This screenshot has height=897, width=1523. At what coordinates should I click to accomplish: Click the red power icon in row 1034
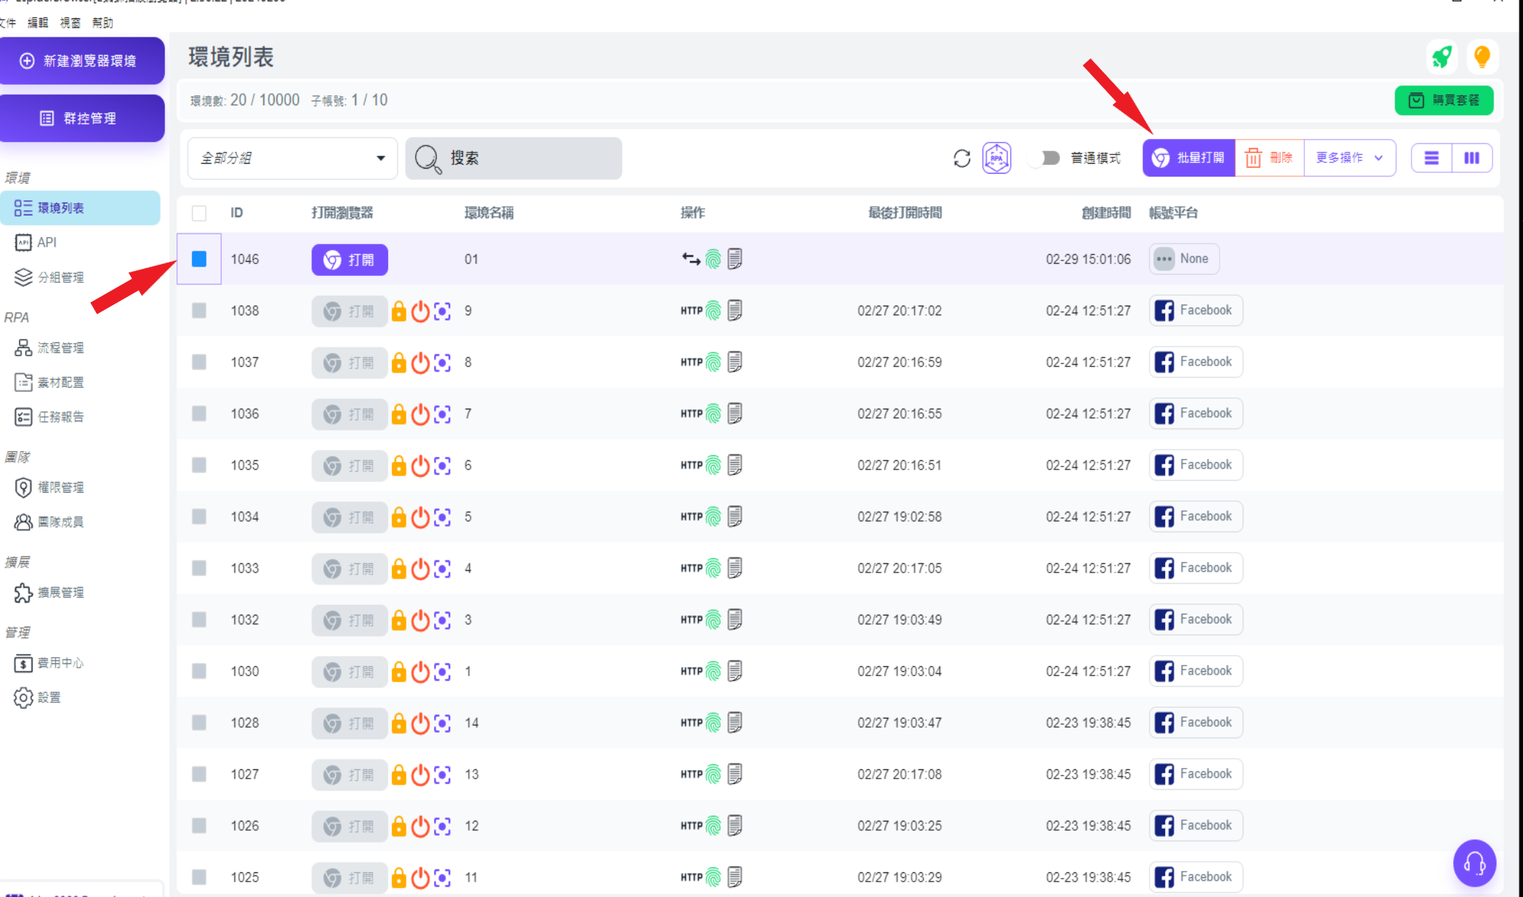pyautogui.click(x=421, y=517)
